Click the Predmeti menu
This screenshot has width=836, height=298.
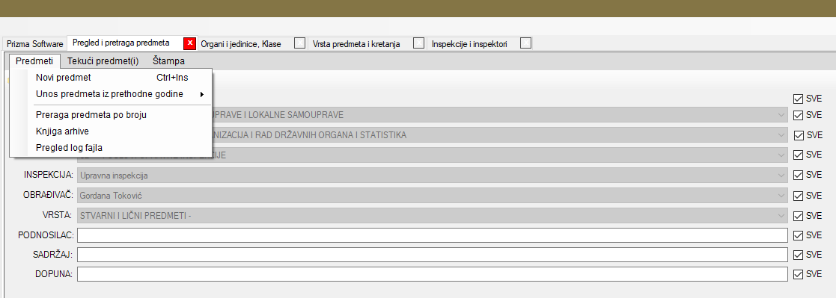point(34,60)
